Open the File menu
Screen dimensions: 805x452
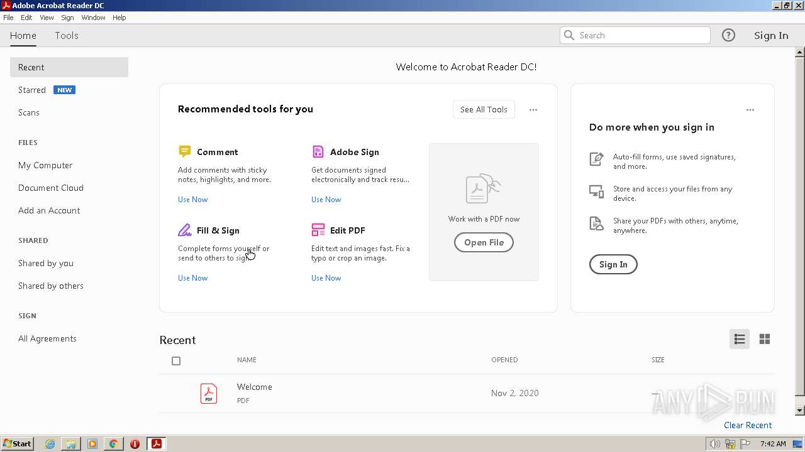pyautogui.click(x=8, y=18)
